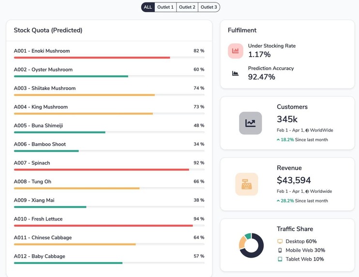Click the Fulfilment card heading
The height and width of the screenshot is (277, 359).
pyautogui.click(x=242, y=30)
